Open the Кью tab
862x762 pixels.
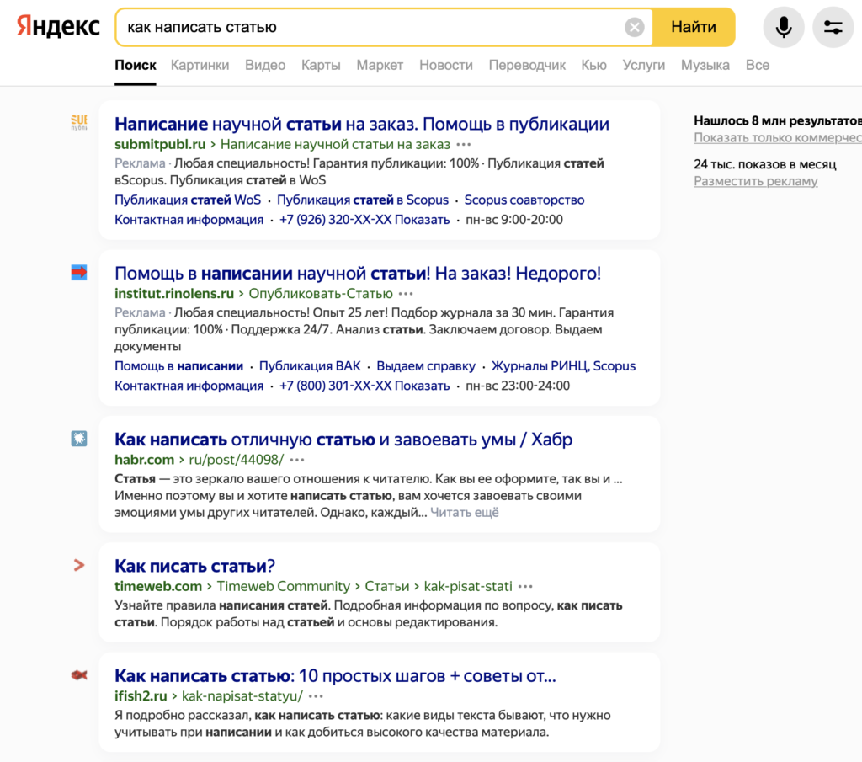point(593,65)
